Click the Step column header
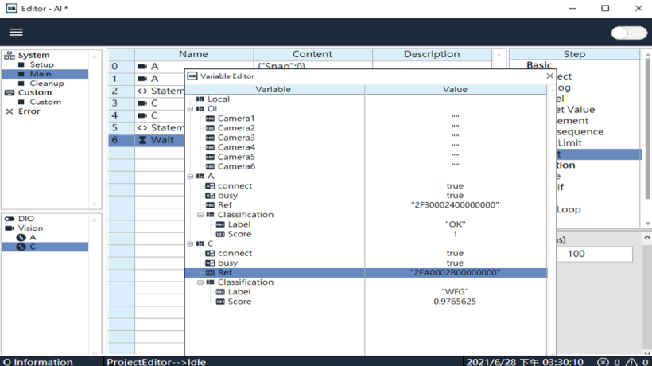 tap(575, 54)
